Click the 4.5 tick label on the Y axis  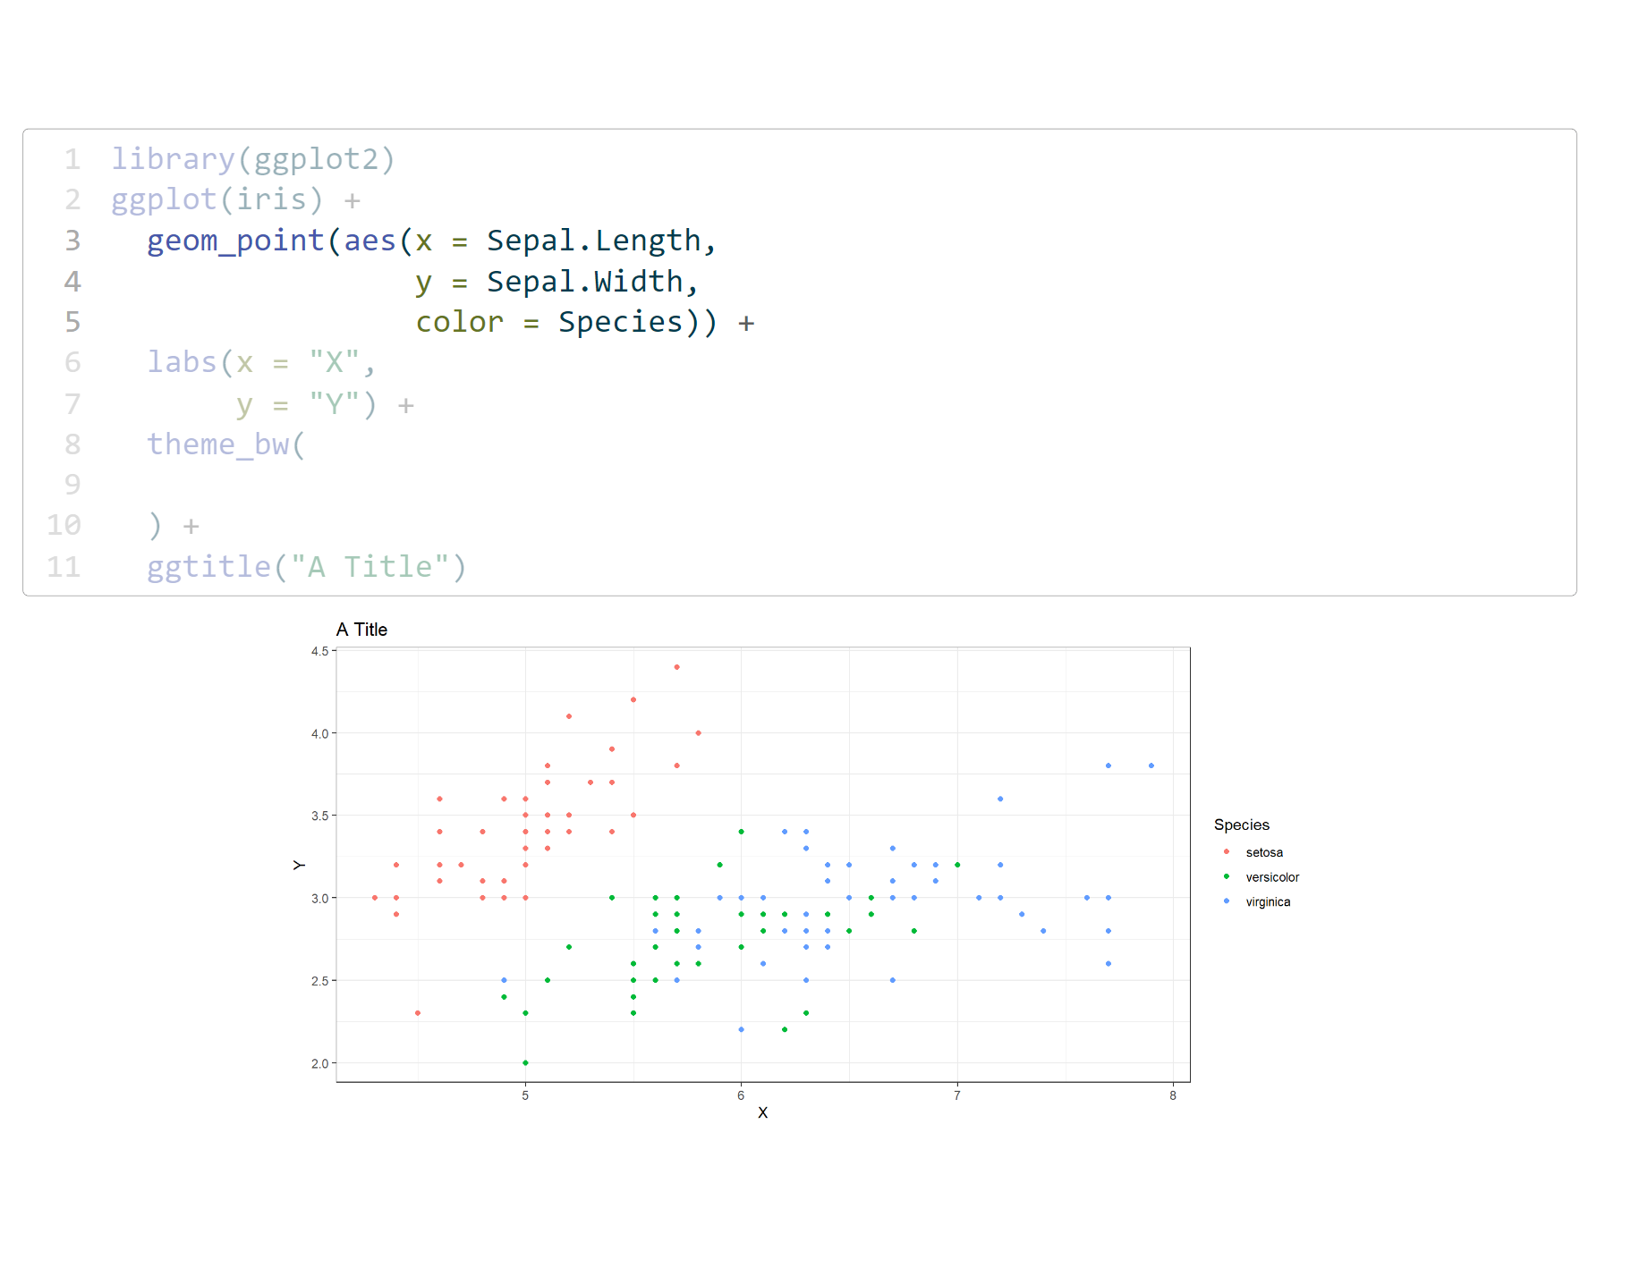319,651
